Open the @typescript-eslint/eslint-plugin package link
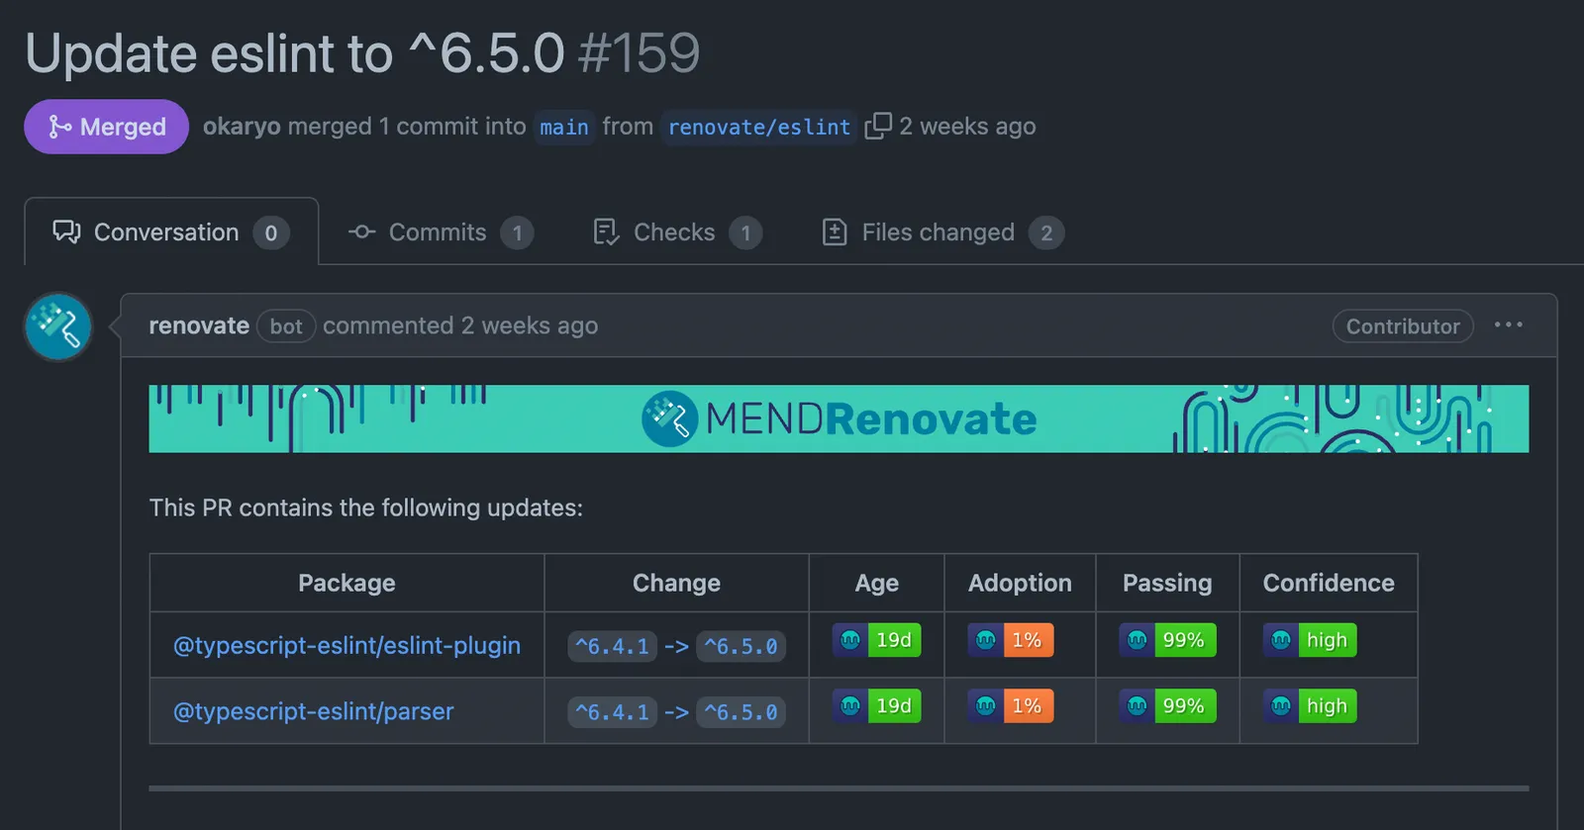Viewport: 1584px width, 830px height. tap(346, 646)
